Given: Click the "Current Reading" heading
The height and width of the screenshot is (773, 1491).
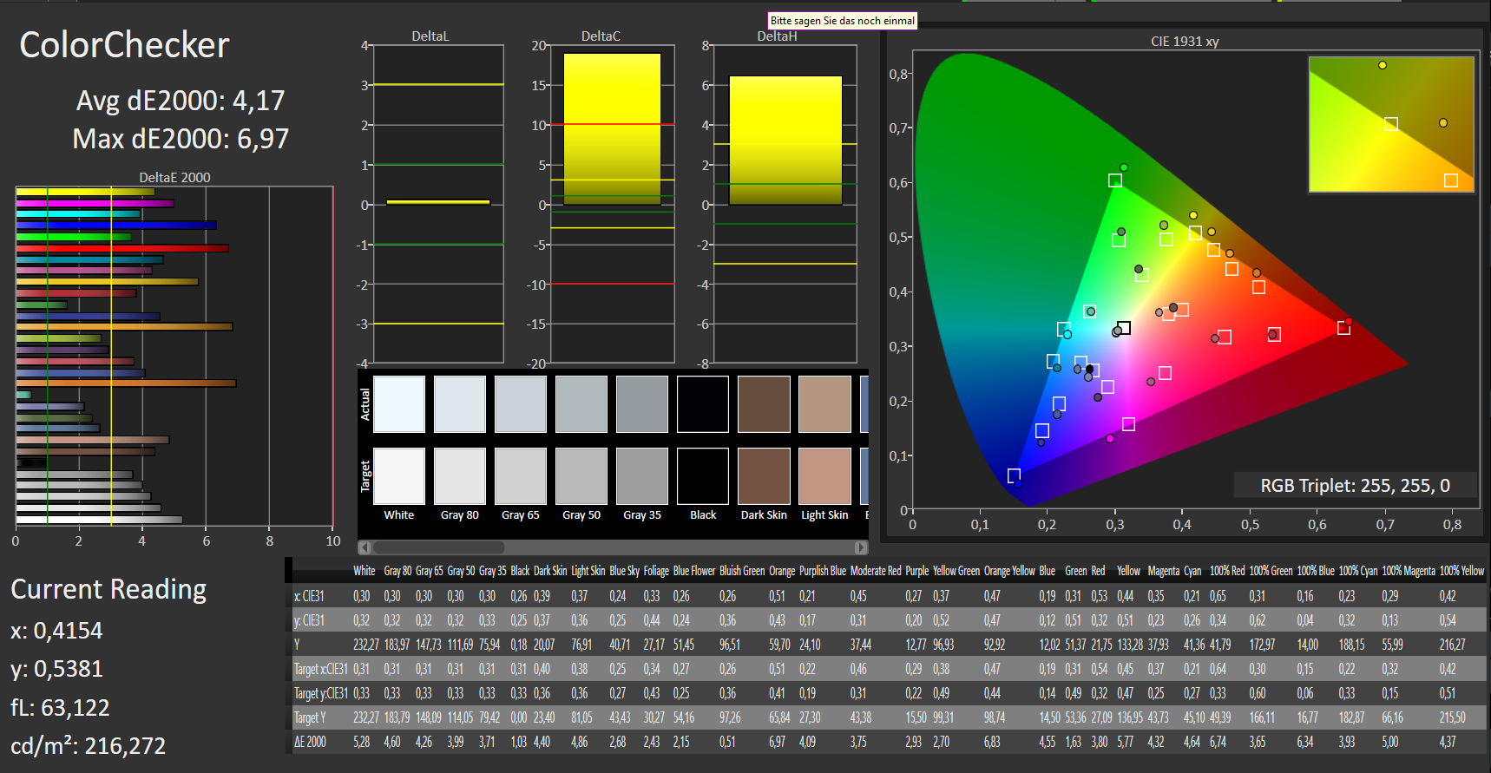Looking at the screenshot, I should (108, 589).
